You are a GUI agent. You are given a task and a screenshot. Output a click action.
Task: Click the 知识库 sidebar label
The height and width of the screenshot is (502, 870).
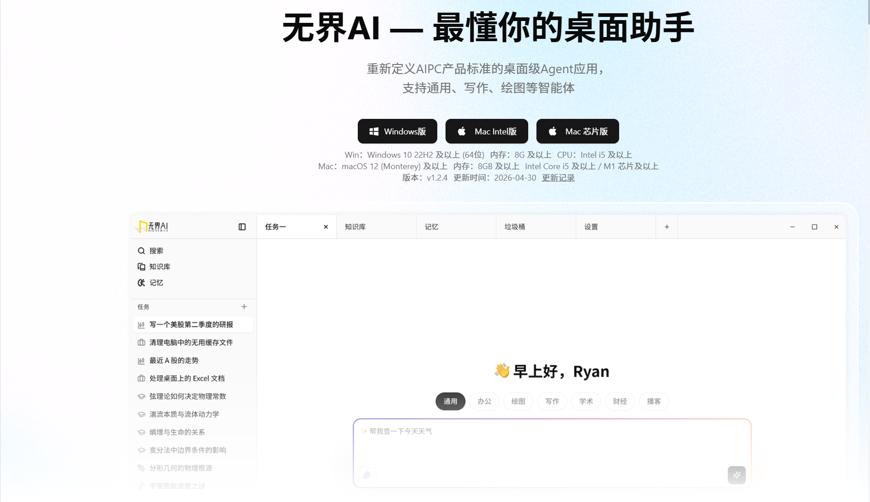point(160,267)
